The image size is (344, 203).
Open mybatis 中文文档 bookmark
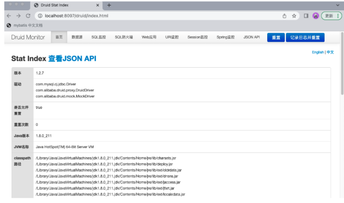[24, 25]
